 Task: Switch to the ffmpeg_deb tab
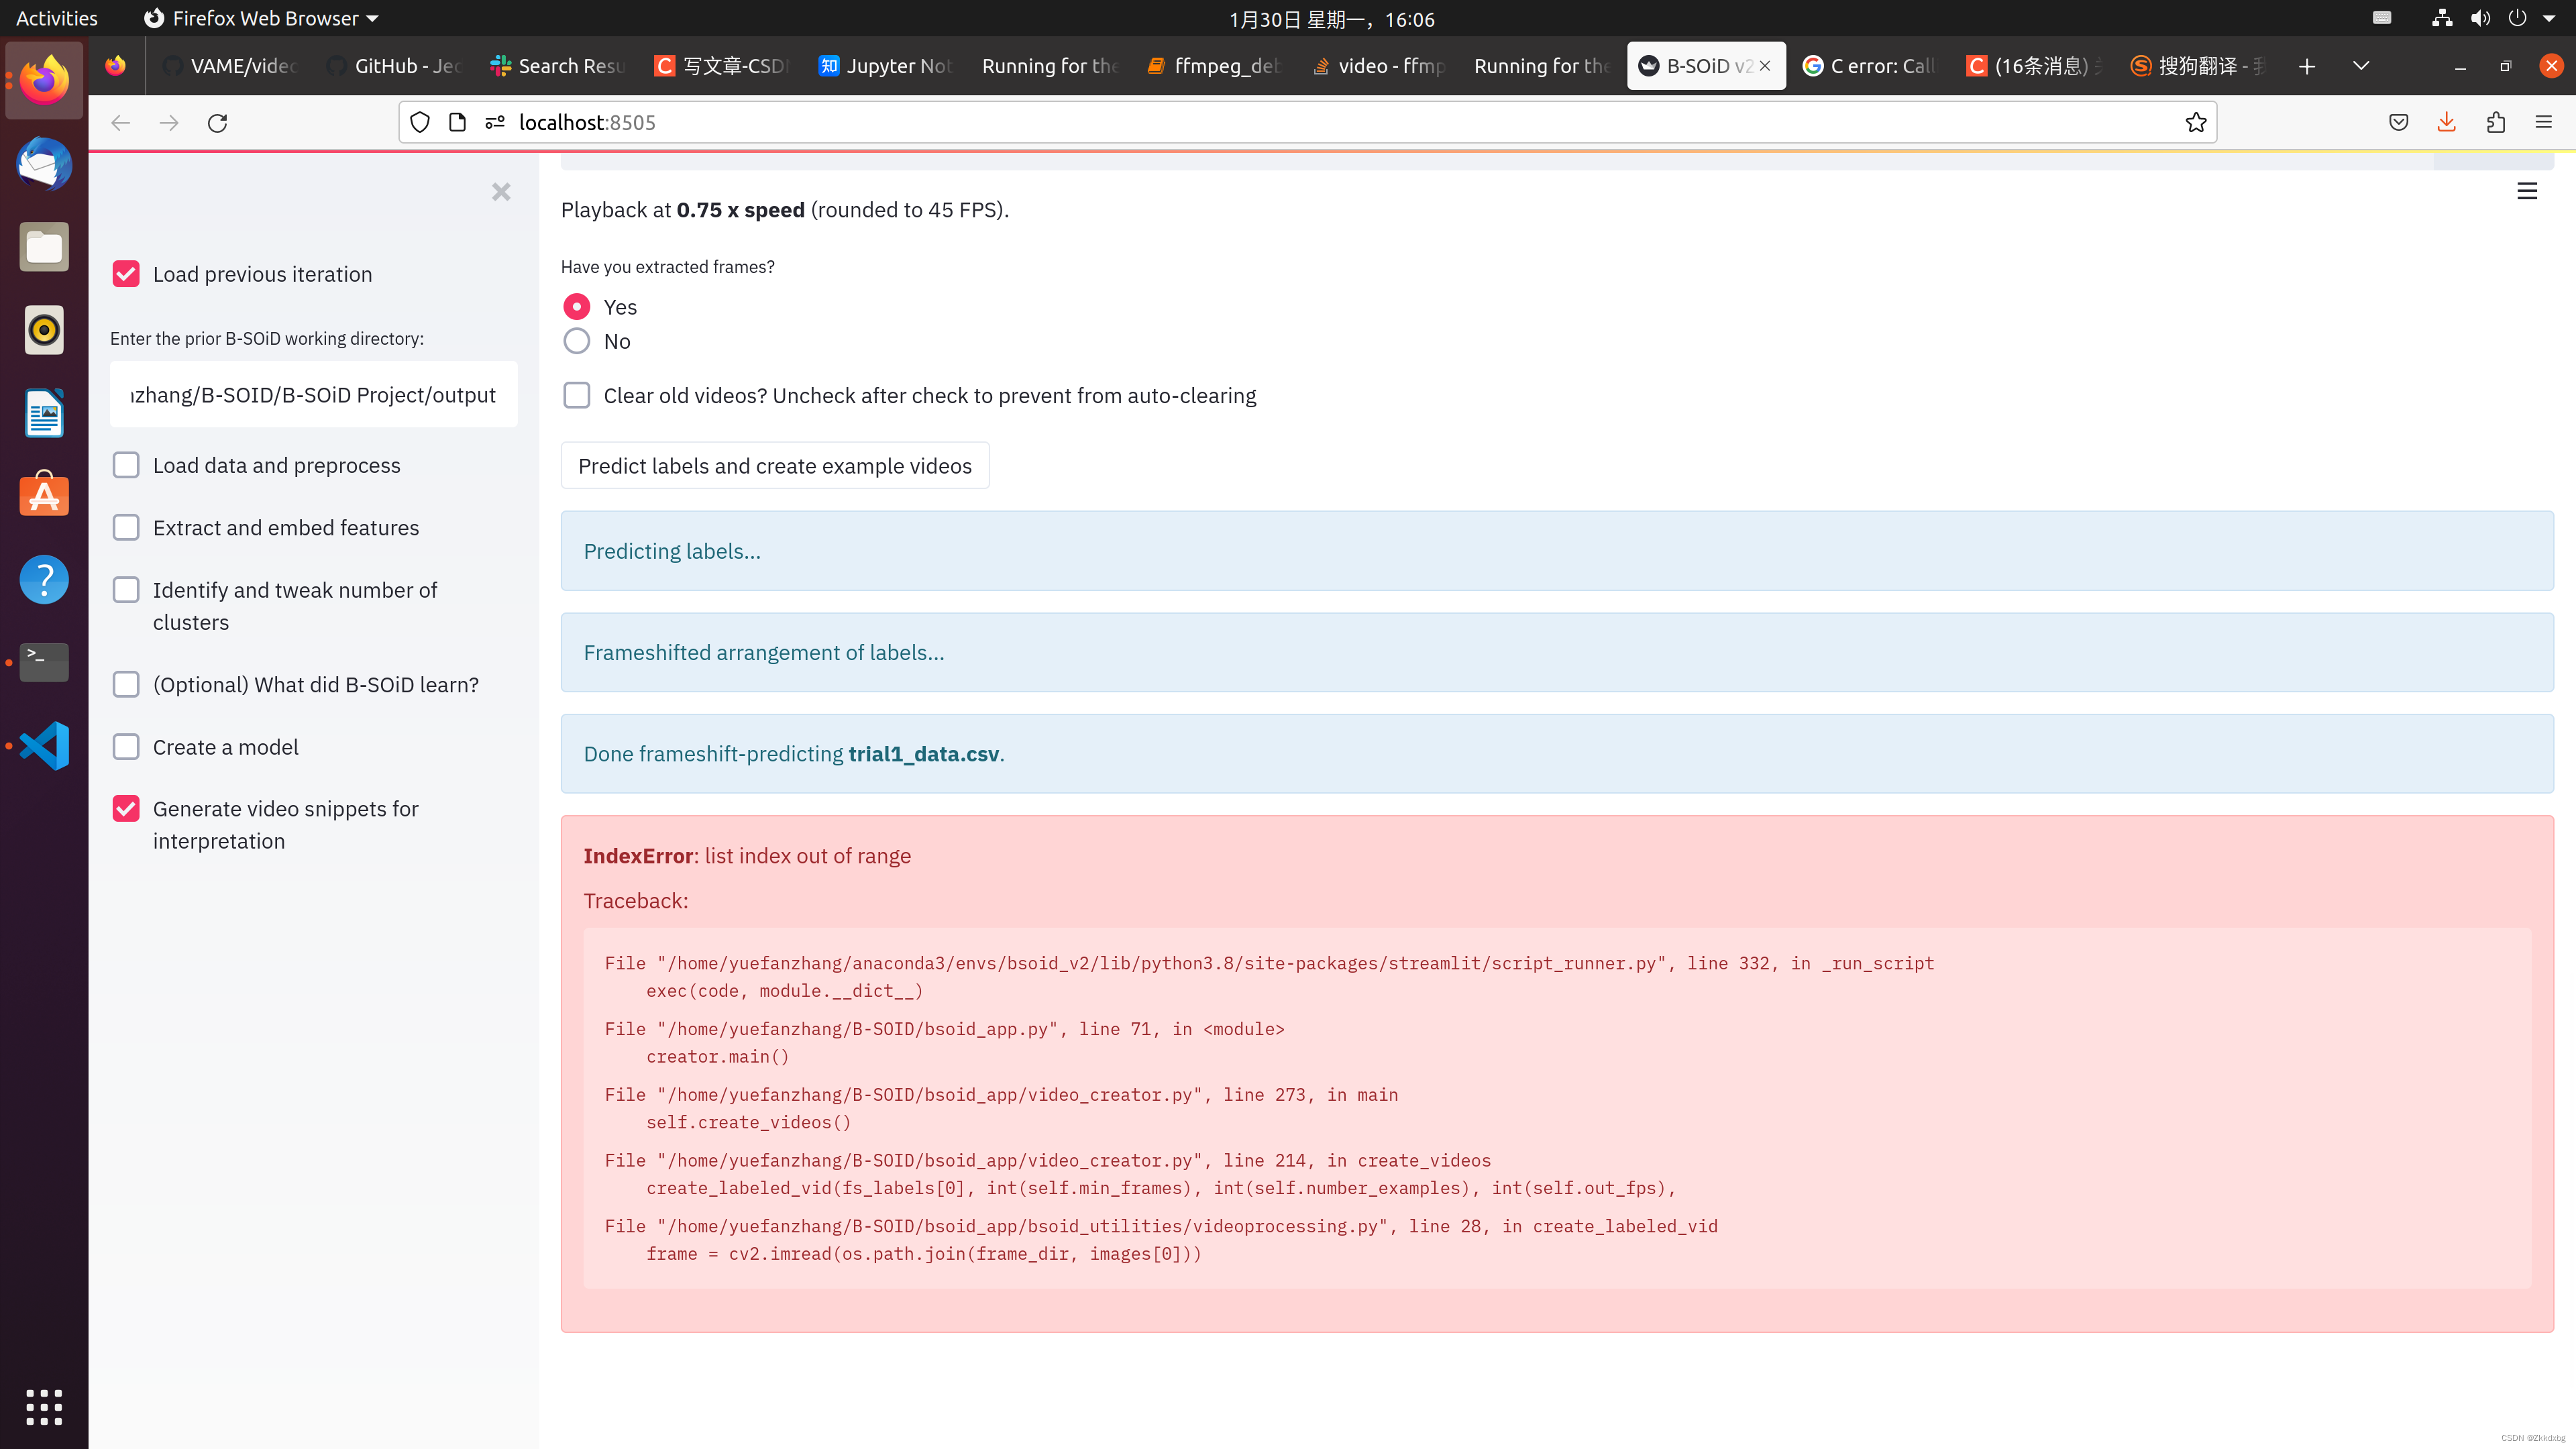1213,66
